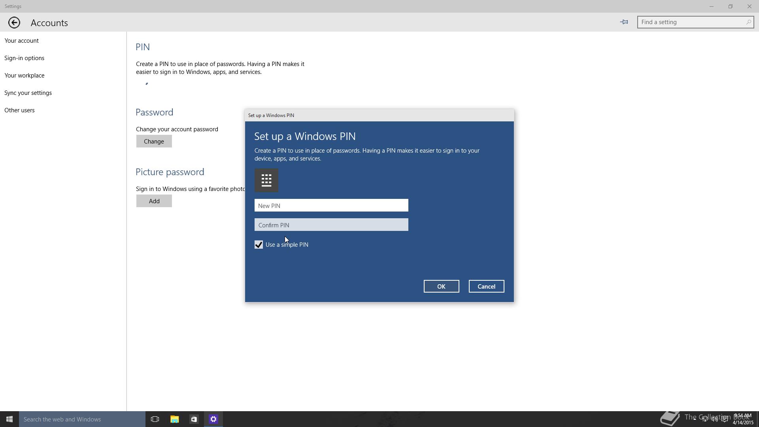The width and height of the screenshot is (759, 427).
Task: Confirm the PIN dialog with OK
Action: coord(441,286)
